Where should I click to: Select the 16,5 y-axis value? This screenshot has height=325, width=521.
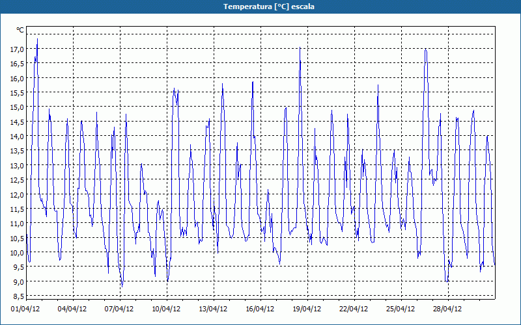click(x=17, y=64)
